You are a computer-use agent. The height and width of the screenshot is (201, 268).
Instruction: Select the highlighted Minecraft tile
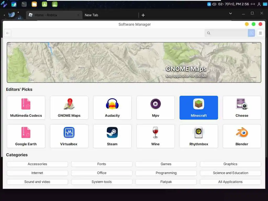point(199,108)
